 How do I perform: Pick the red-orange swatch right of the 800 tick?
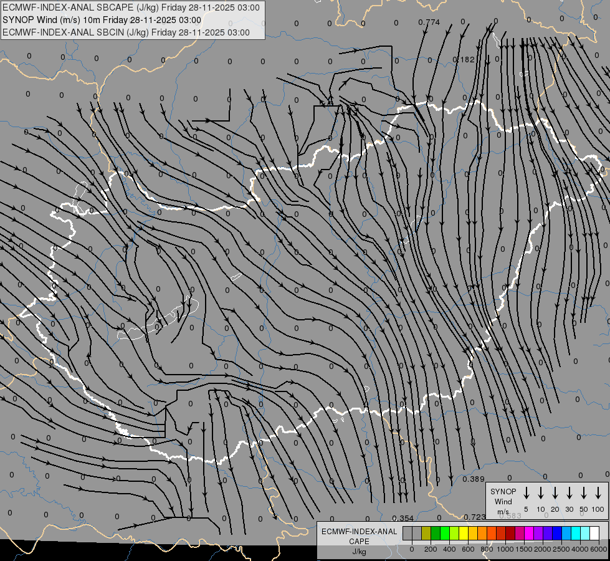coord(492,533)
